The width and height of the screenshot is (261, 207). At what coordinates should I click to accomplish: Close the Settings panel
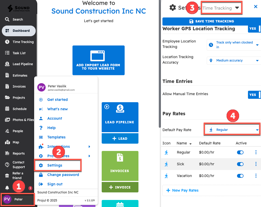[x=256, y=7]
